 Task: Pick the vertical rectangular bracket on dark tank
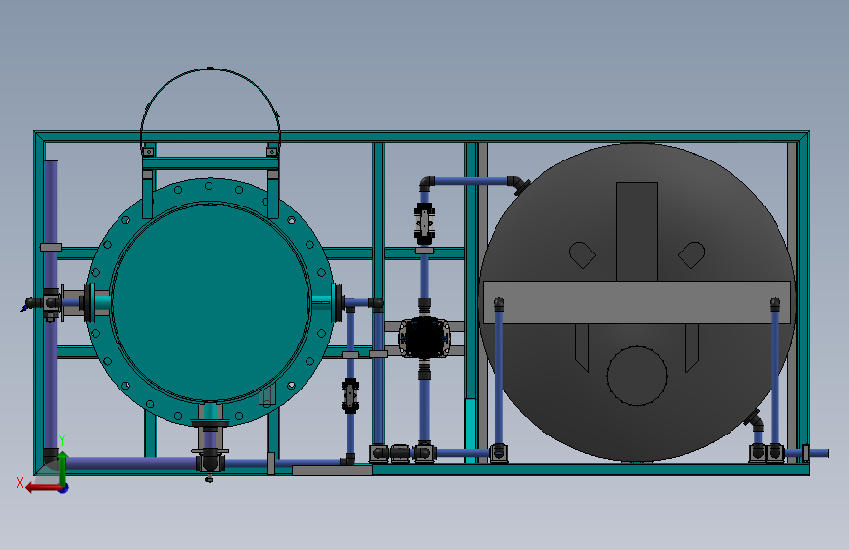637,232
